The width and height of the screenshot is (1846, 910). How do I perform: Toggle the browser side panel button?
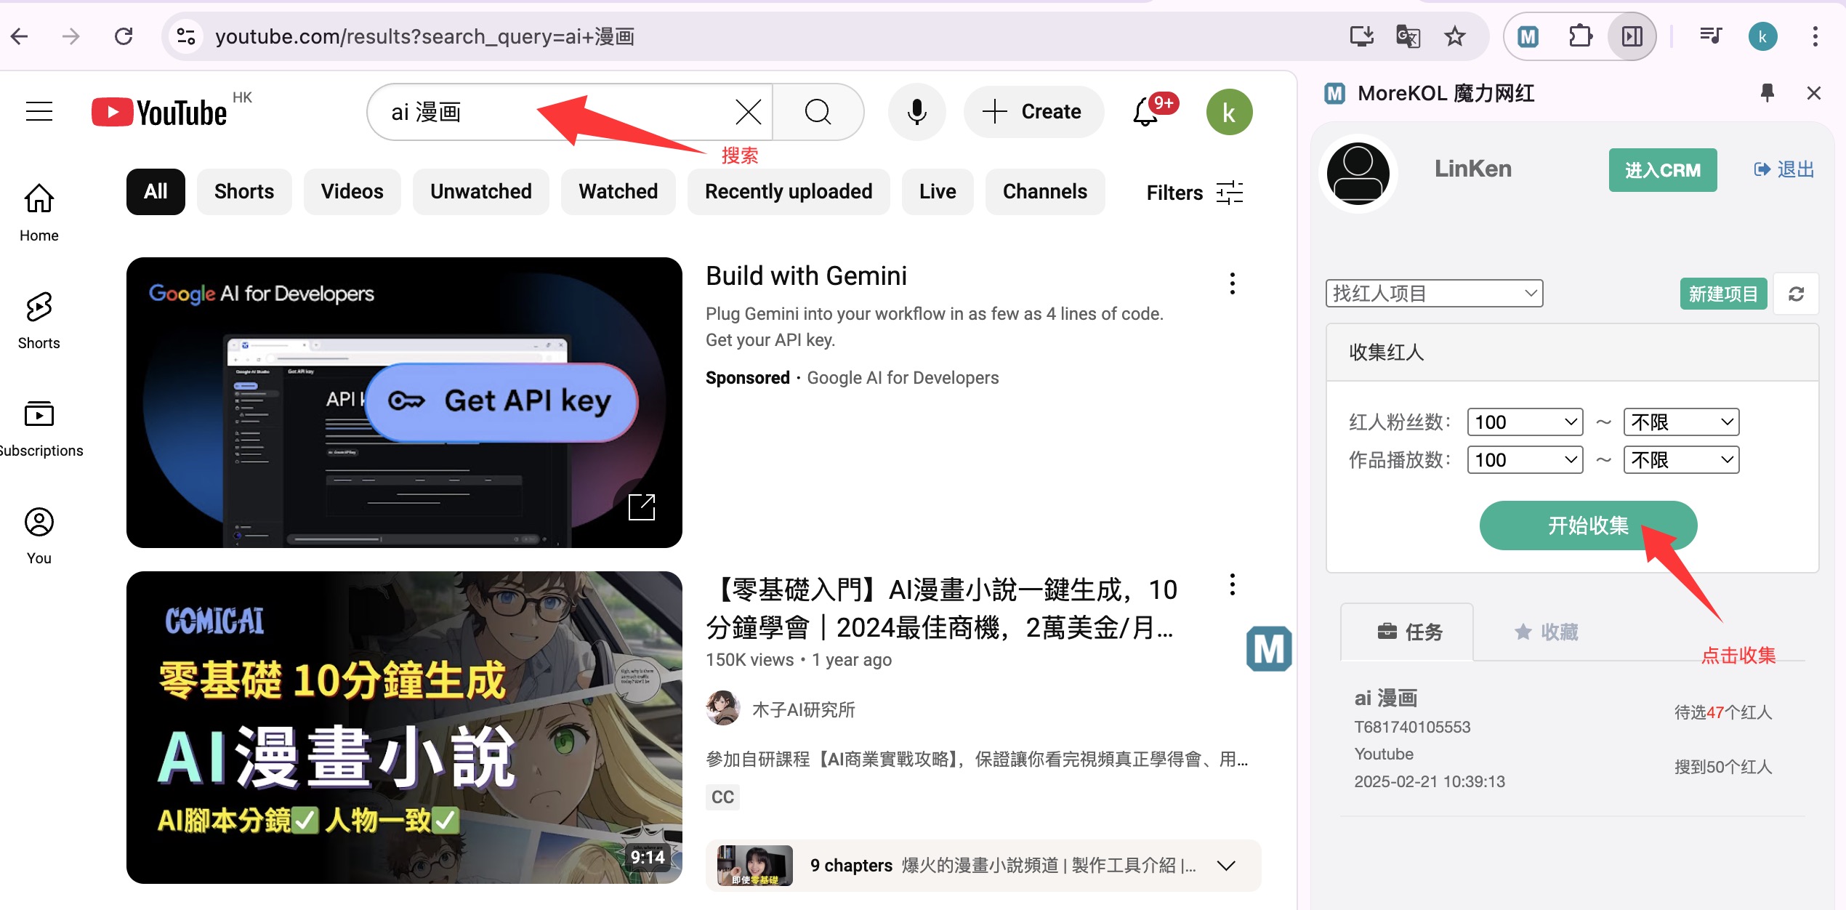coord(1632,36)
